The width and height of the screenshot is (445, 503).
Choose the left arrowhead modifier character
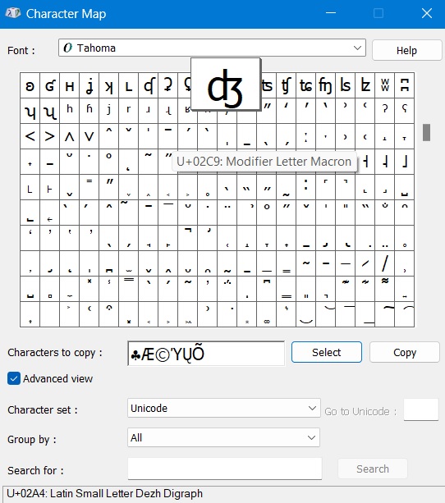30,136
